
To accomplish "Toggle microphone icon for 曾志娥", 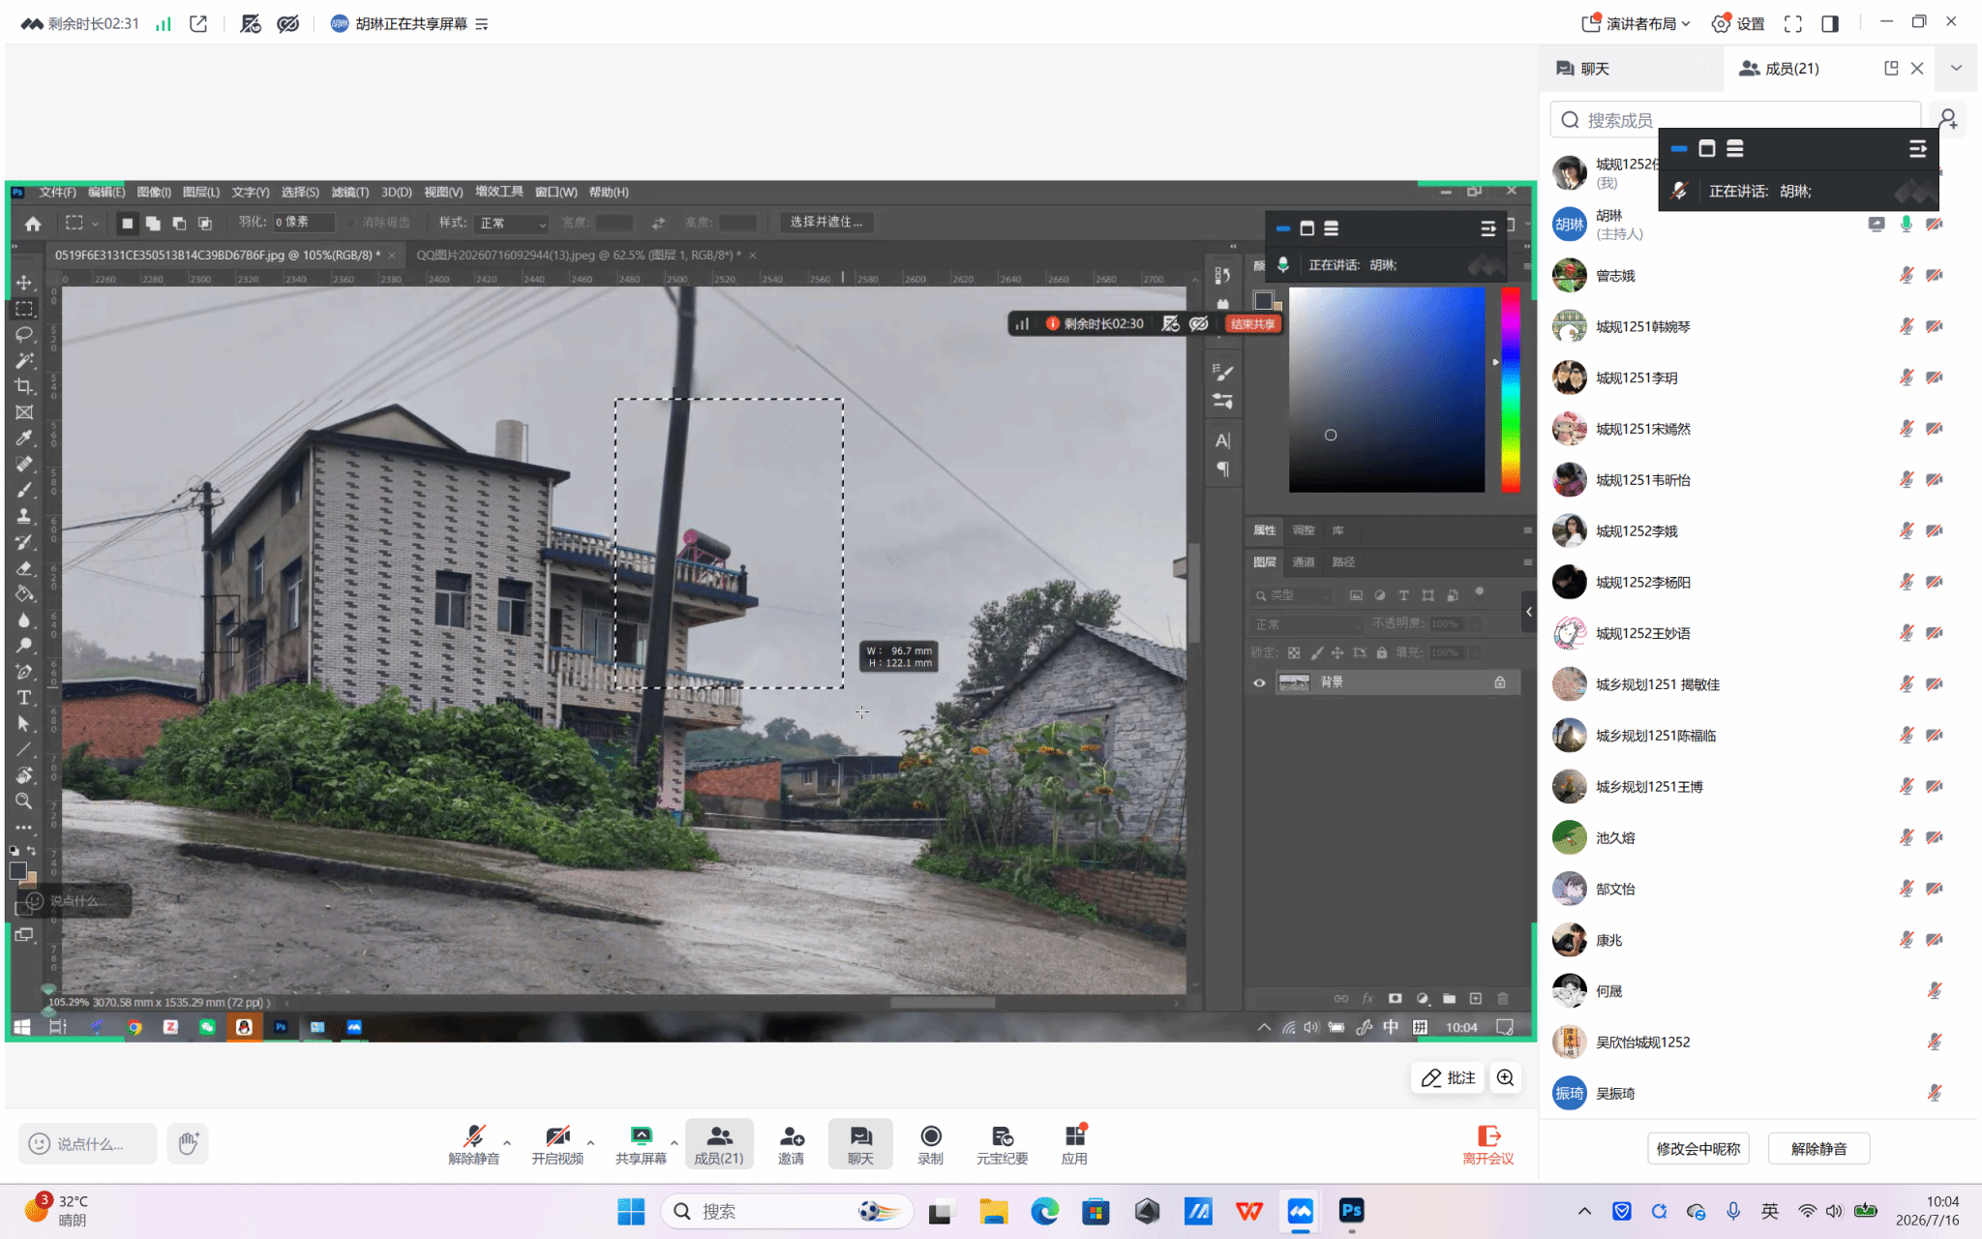I will pos(1906,276).
